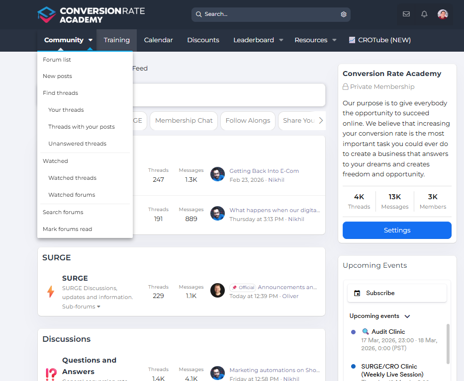464x381 pixels.
Task: Select Unanswered threads menu entry
Action: pyautogui.click(x=85, y=144)
